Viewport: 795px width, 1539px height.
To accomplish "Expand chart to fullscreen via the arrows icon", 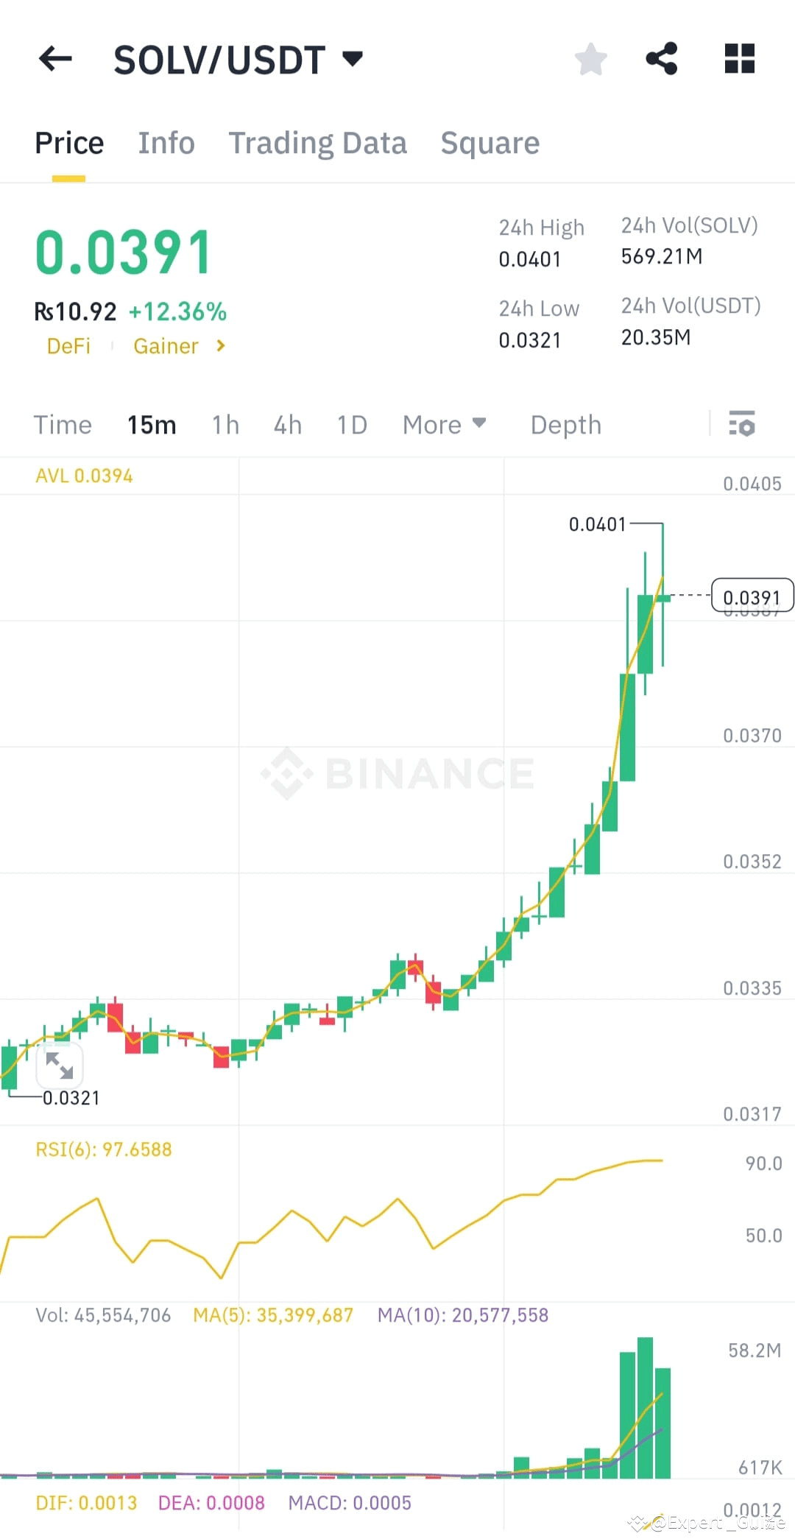I will pyautogui.click(x=60, y=1066).
